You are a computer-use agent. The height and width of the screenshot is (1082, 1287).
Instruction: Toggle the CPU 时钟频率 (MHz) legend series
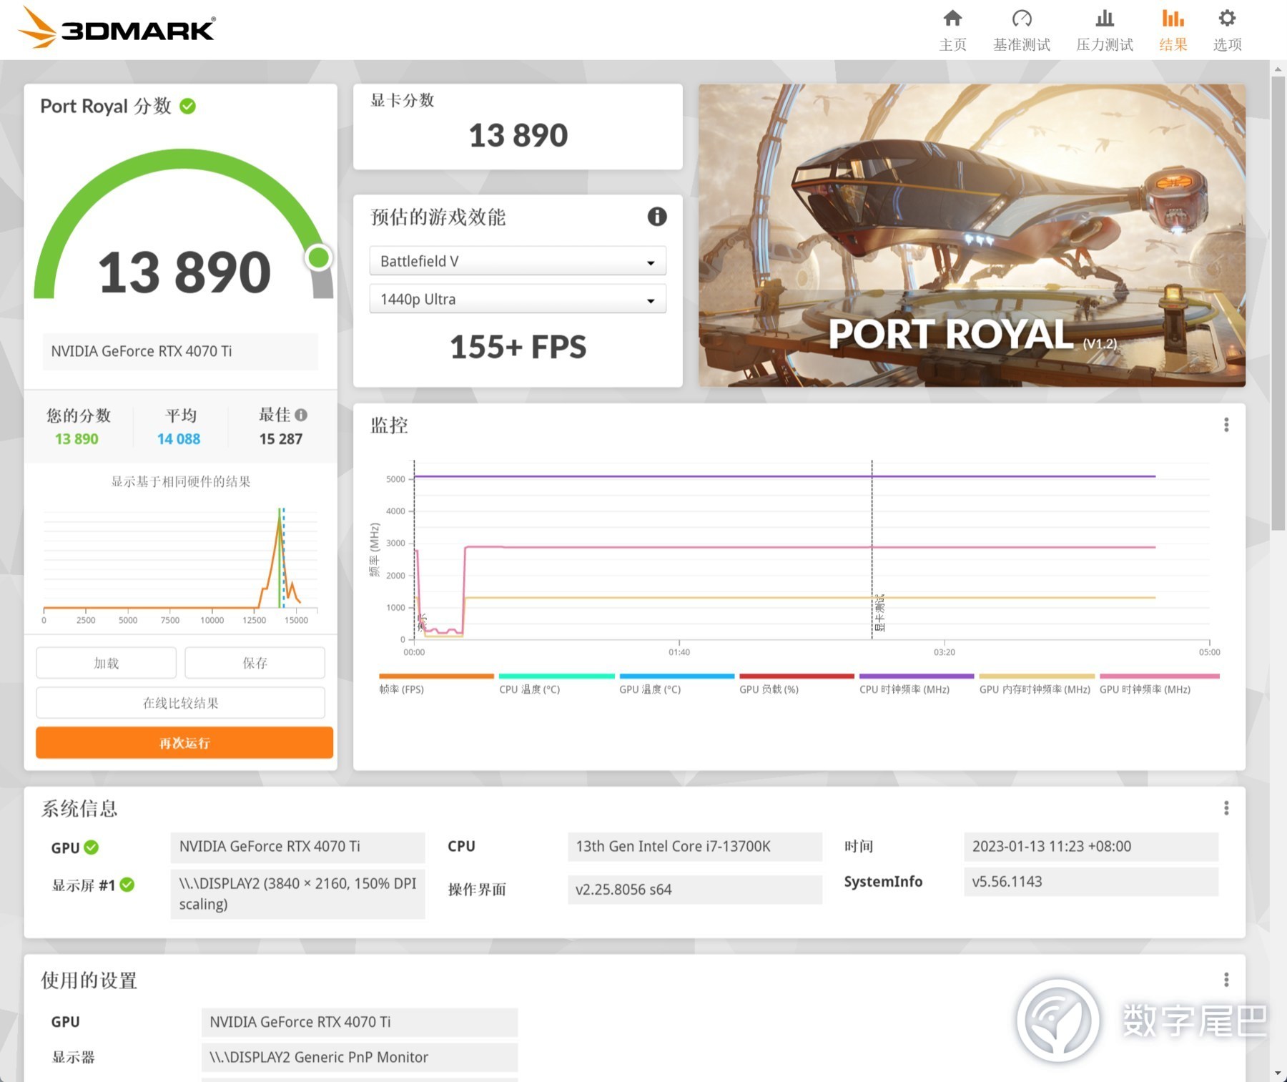point(917,684)
